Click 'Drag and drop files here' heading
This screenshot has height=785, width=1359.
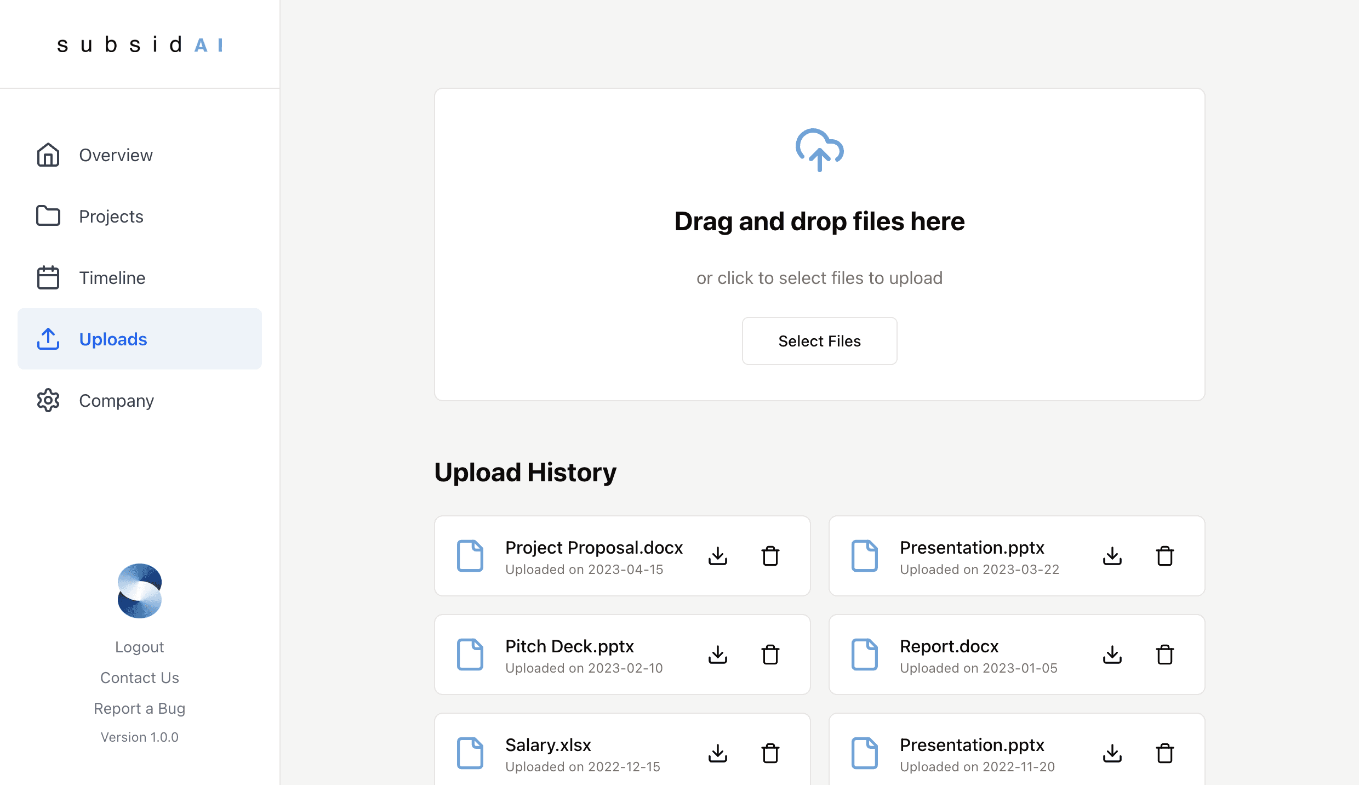(820, 221)
